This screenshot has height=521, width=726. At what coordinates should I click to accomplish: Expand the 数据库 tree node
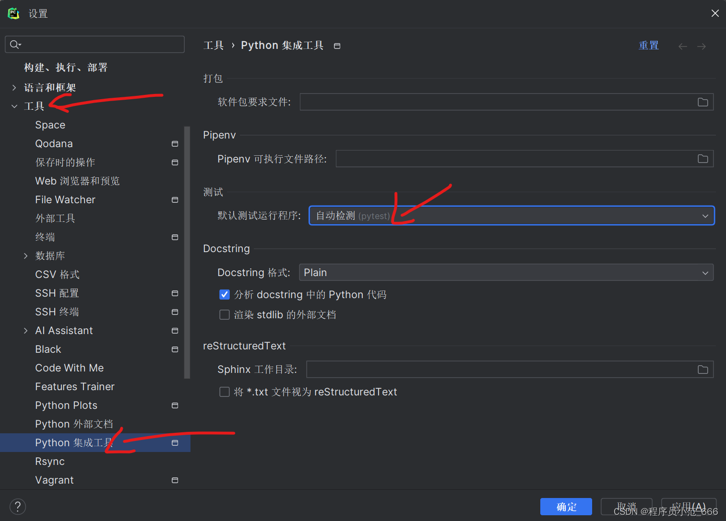point(25,256)
